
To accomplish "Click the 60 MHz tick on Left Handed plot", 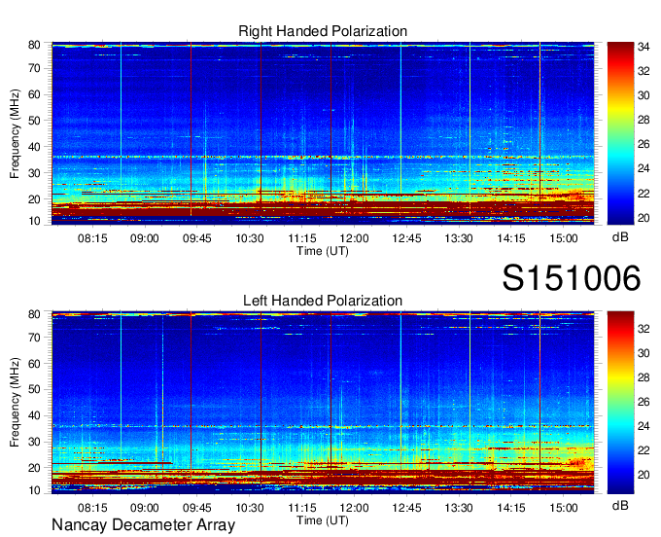I will click(x=34, y=364).
